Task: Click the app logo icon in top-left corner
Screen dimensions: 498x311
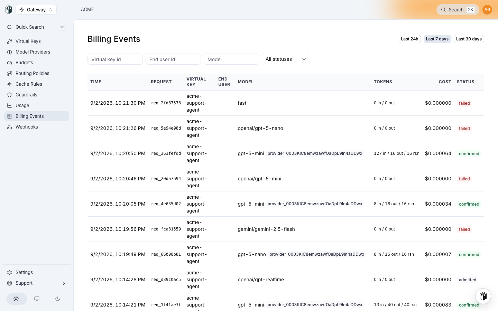Action: (x=9, y=10)
